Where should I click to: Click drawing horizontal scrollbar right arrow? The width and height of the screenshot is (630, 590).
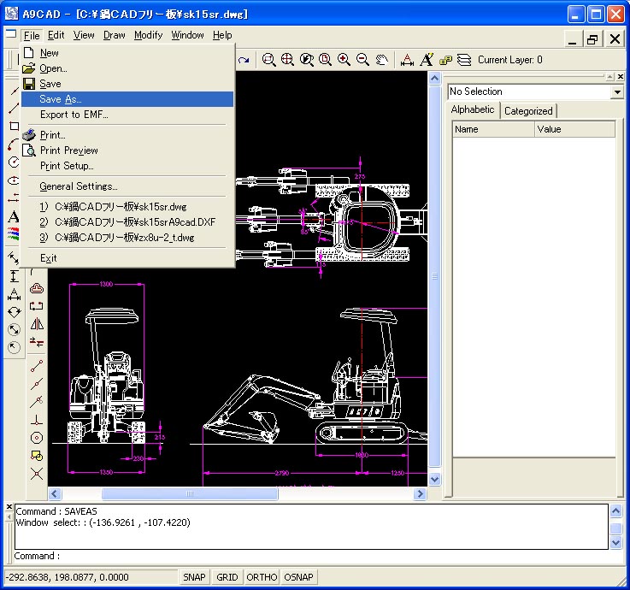(420, 493)
